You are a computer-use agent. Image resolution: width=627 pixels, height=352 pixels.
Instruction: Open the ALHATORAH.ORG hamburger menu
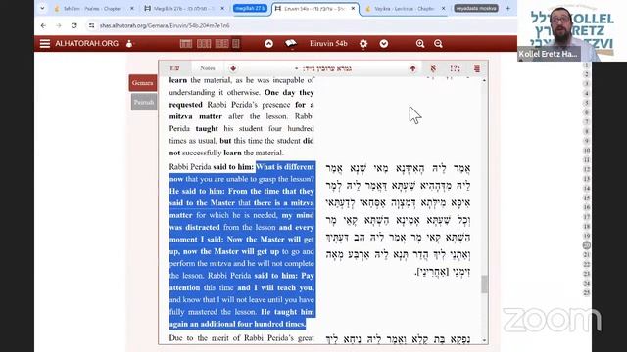[45, 43]
